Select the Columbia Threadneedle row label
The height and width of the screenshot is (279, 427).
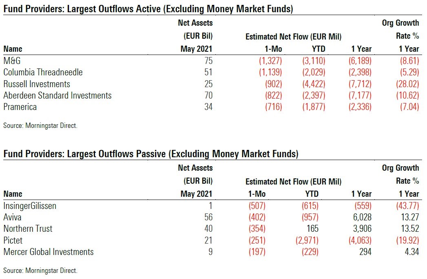tap(43, 72)
